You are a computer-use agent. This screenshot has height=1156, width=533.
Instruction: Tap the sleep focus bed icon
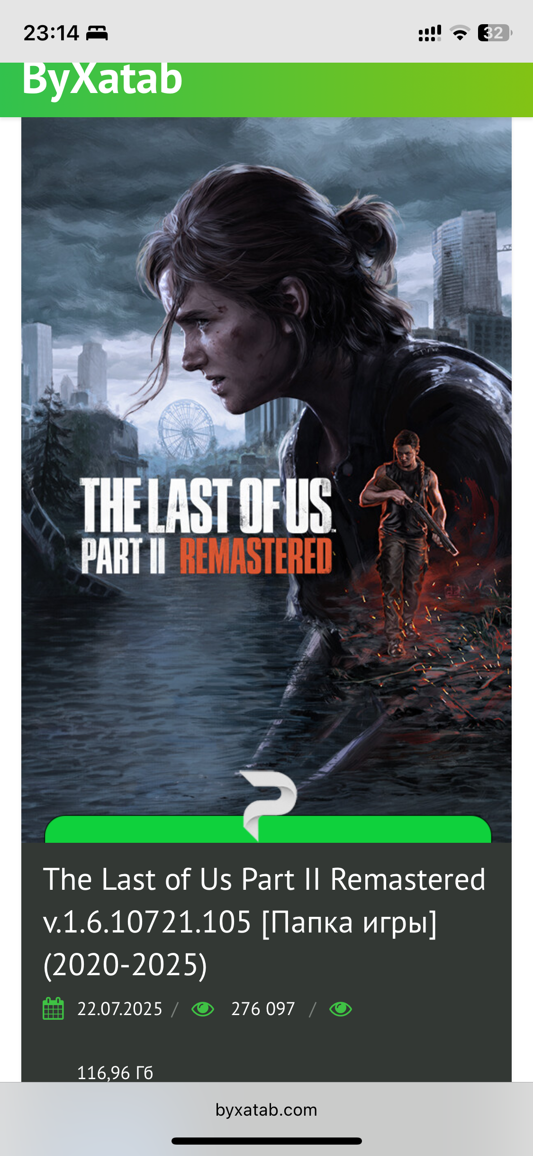(x=97, y=33)
